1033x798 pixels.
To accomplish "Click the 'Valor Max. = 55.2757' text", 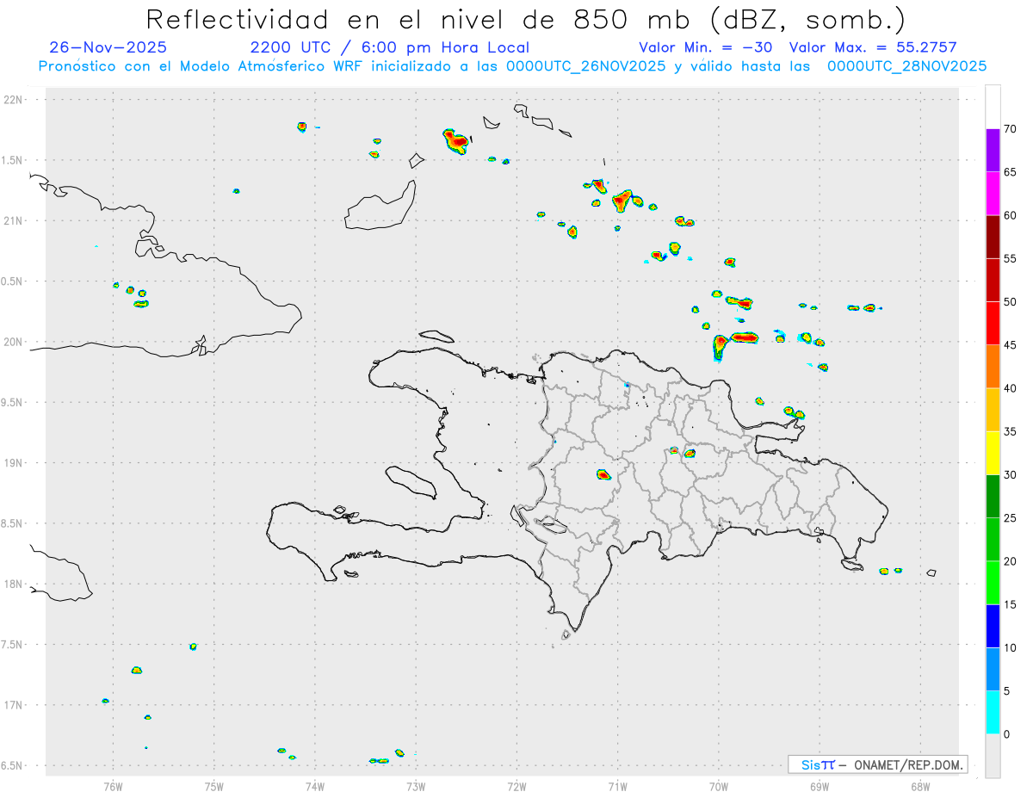I will [873, 47].
